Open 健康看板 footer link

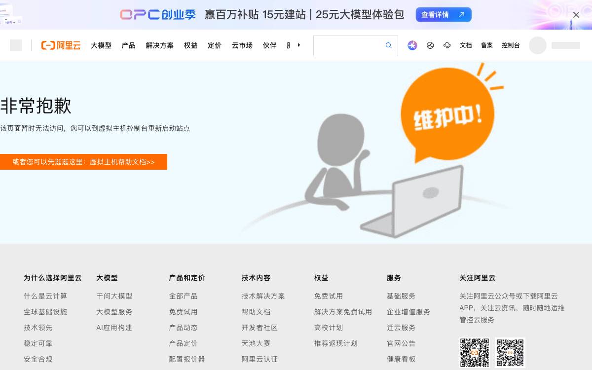coord(401,359)
